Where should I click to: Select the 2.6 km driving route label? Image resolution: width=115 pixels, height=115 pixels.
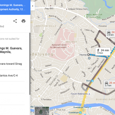coord(110,33)
